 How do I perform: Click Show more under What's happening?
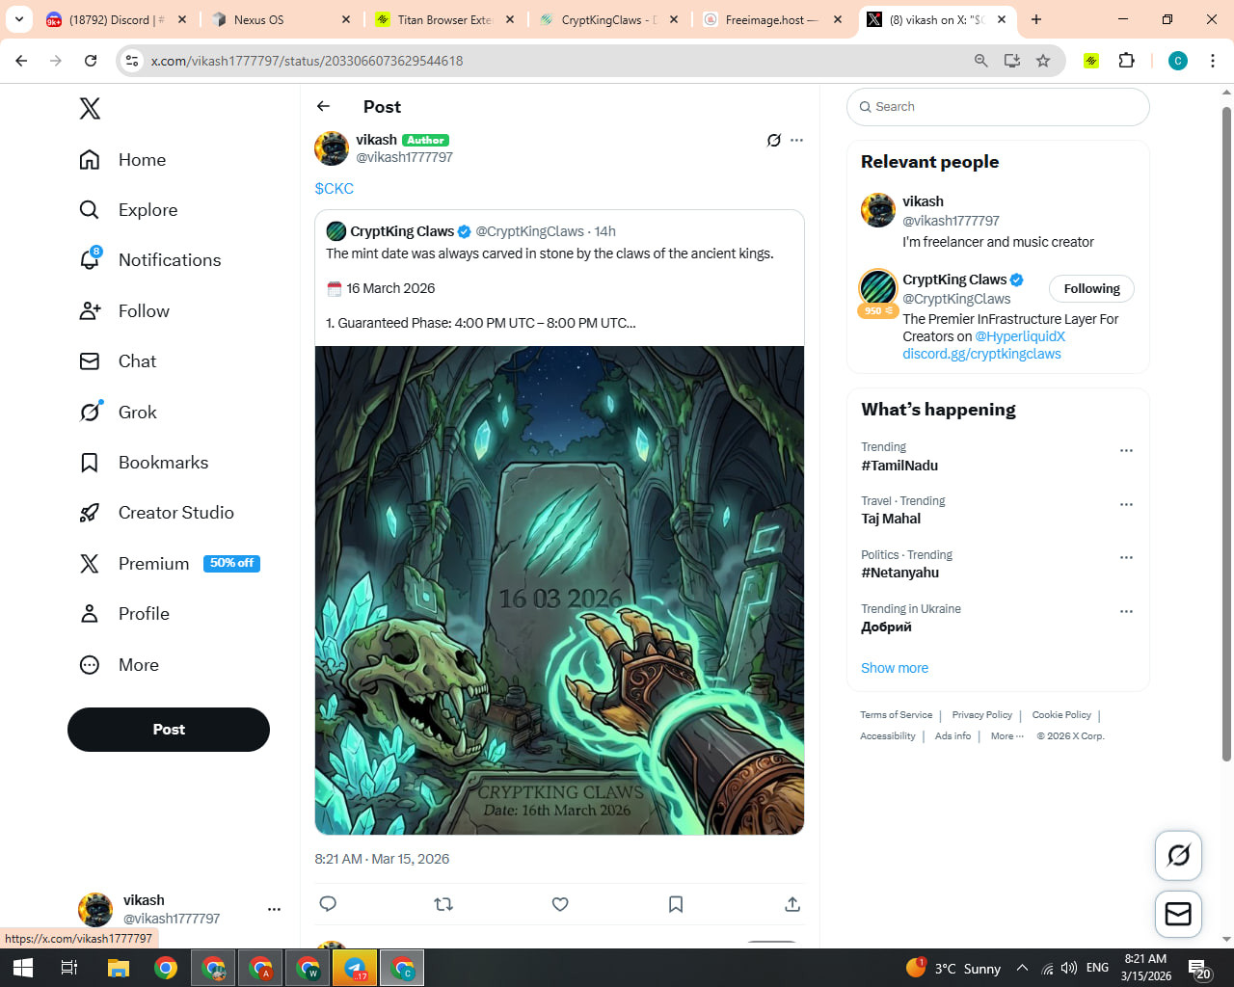(x=895, y=668)
